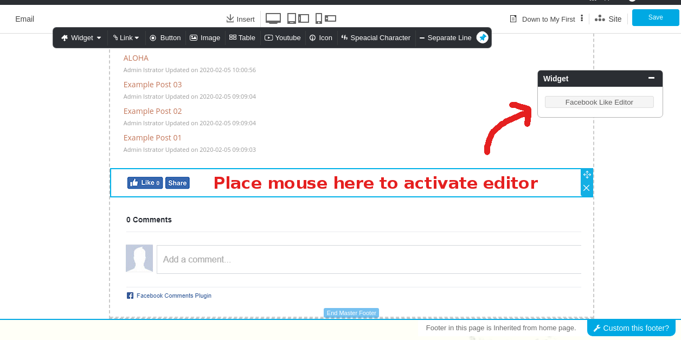Insert an Icon from toolbar

[320, 38]
